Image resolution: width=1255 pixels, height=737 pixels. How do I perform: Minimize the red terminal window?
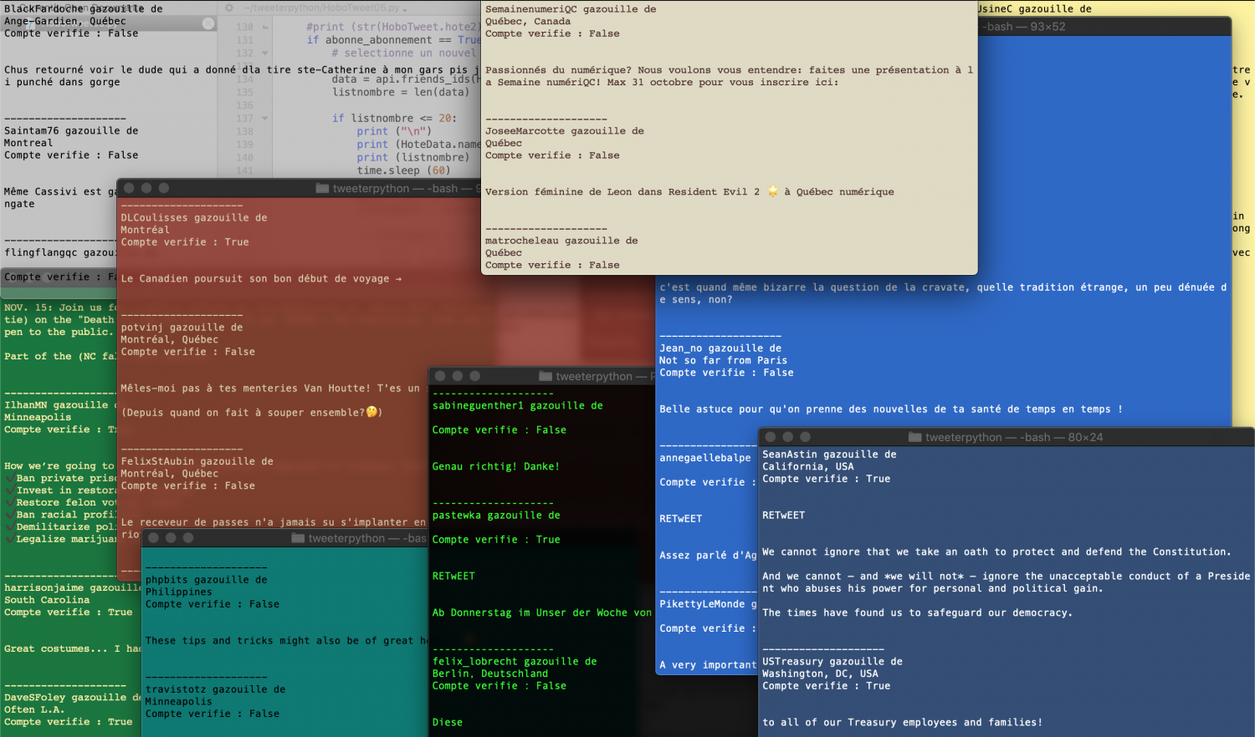(x=146, y=188)
